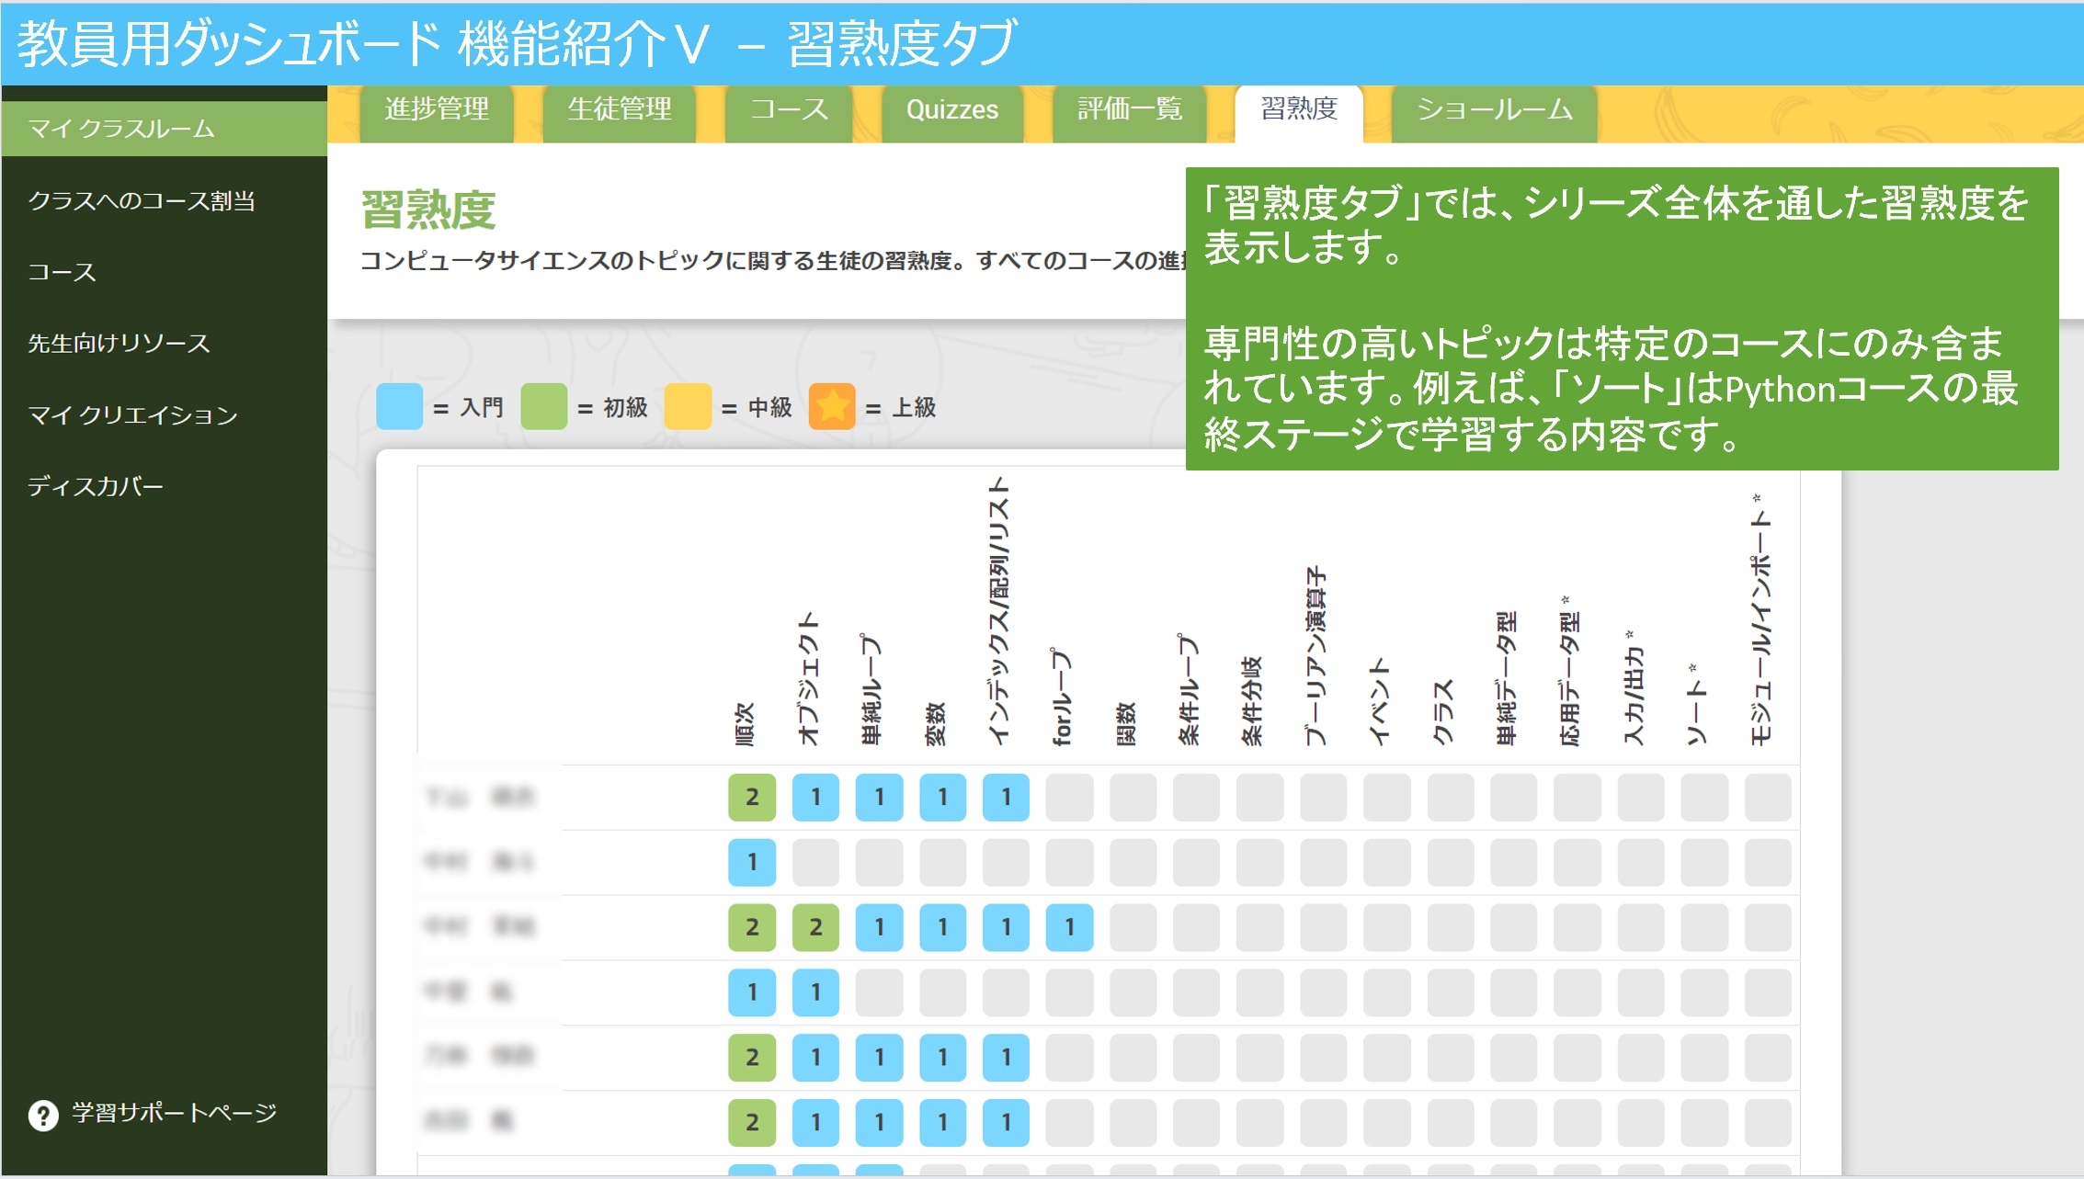Viewport: 2084px width, 1179px height.
Task: Go to マイ クリエイション in sidebar
Action: (132, 415)
